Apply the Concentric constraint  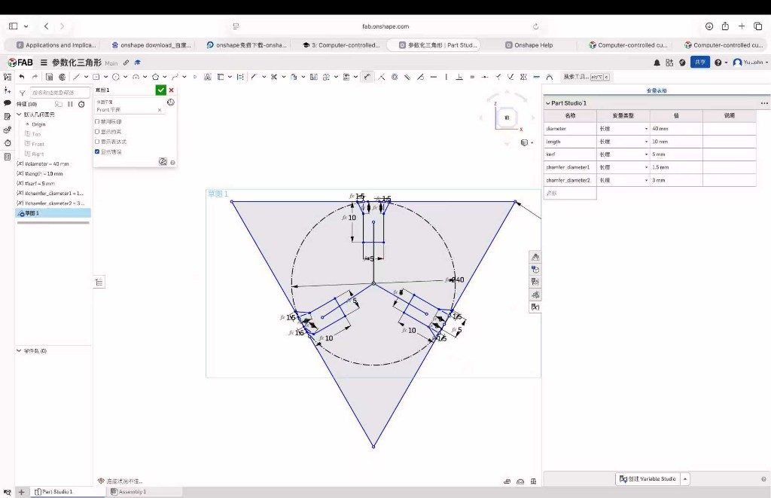click(395, 77)
